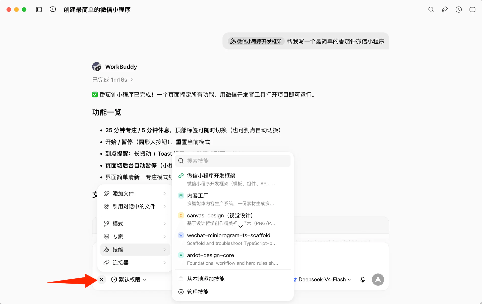Open search with the magnifier icon
This screenshot has width=482, height=304.
(x=431, y=10)
